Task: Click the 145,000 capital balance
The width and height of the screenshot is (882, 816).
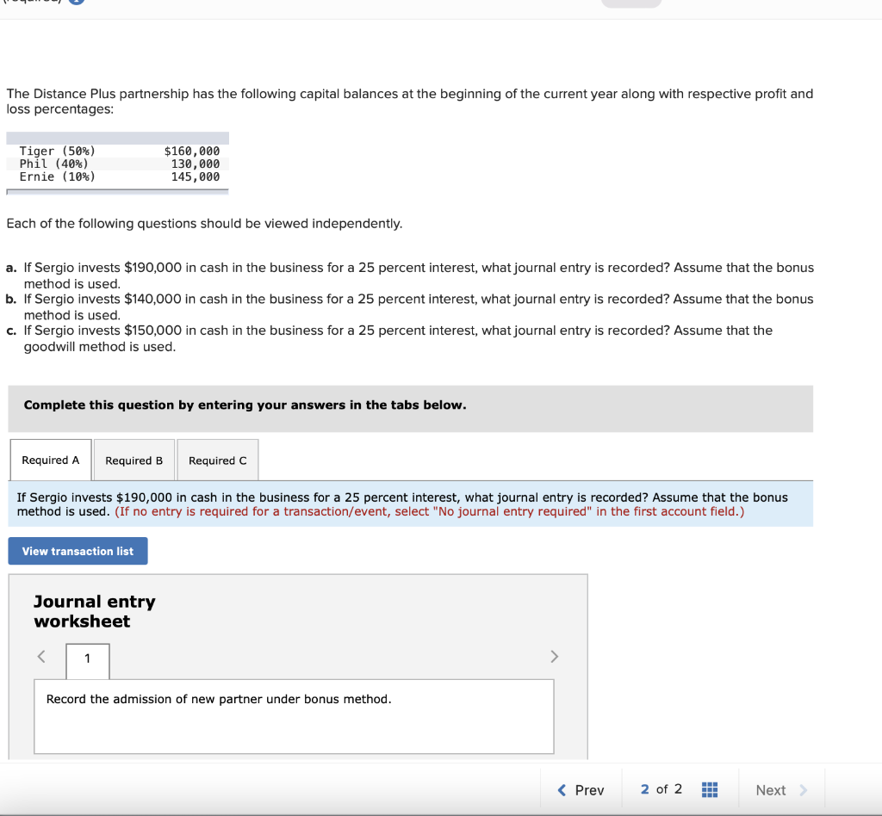Action: [x=196, y=176]
